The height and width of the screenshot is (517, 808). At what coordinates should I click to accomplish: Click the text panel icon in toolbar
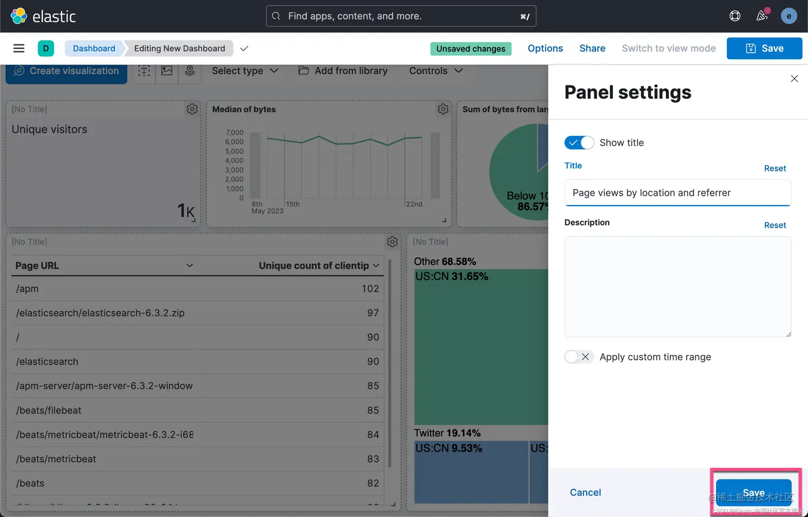(x=144, y=71)
